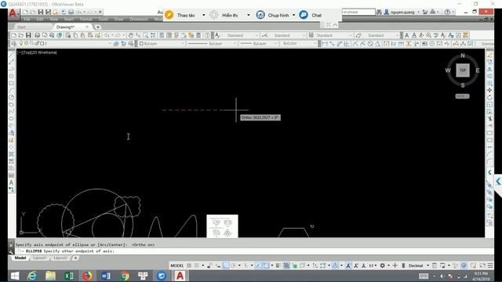Viewport: 502px width, 282px height.
Task: Select the Rotate tool in Modify toolbar
Action: 489,97
